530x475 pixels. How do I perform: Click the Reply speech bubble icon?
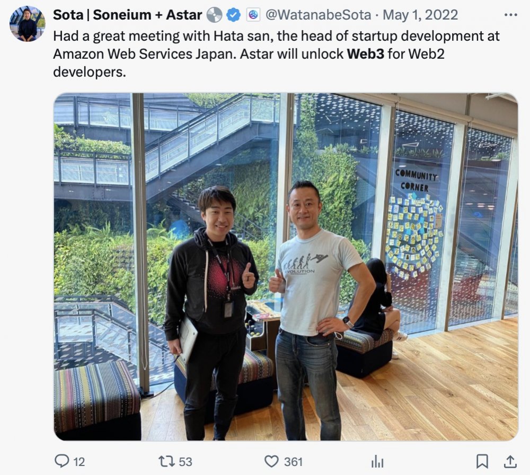coord(62,461)
